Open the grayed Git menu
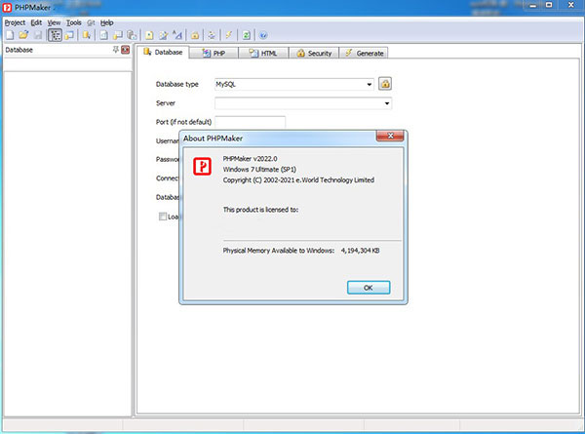Image resolution: width=585 pixels, height=434 pixels. point(91,22)
